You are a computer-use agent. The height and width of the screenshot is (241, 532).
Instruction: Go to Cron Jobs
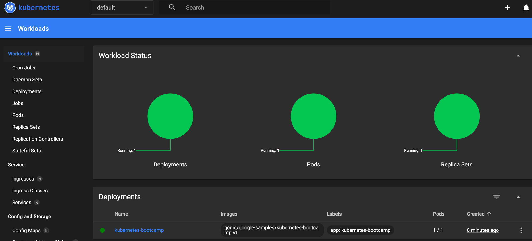[x=24, y=68]
